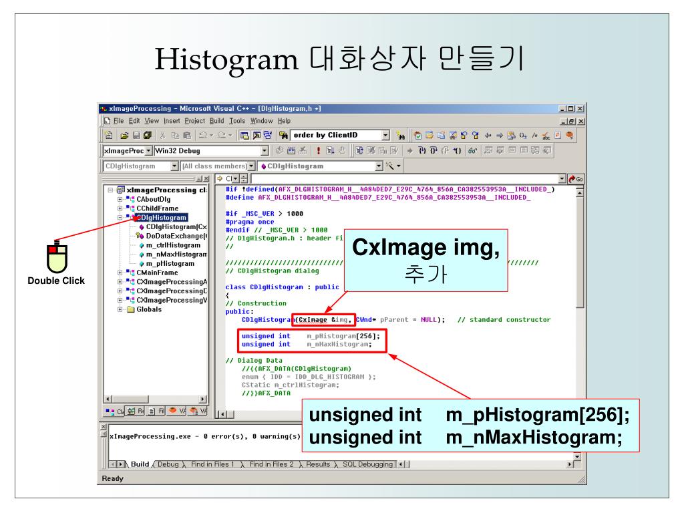Click the Cut scissors icon
This screenshot has width=684, height=513.
163,136
